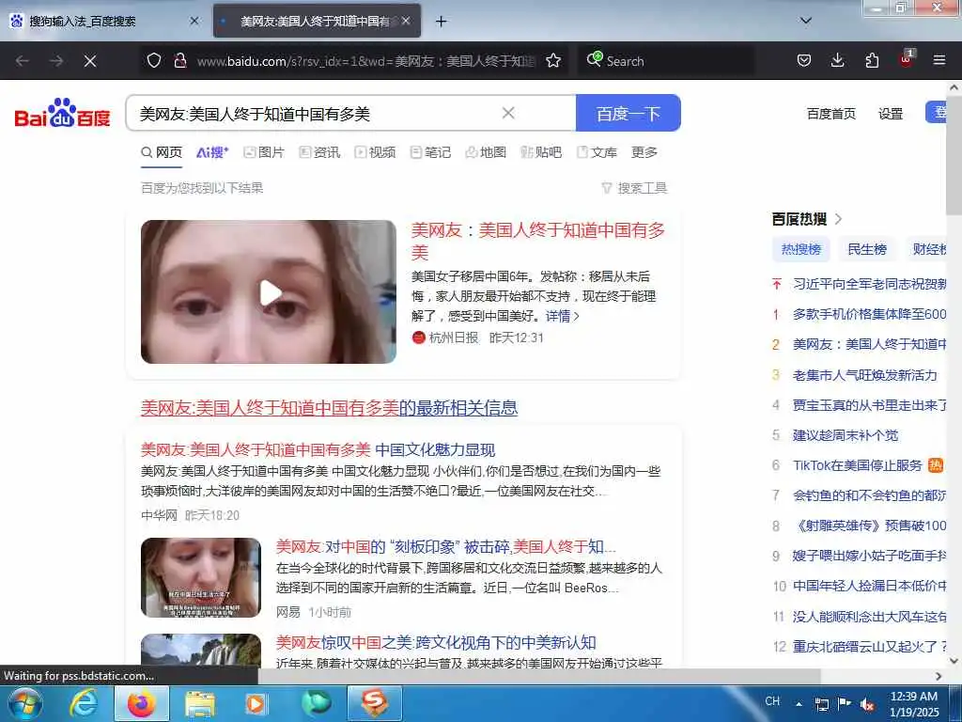The height and width of the screenshot is (722, 962).
Task: Open the Ai搜 tab
Action: pyautogui.click(x=212, y=152)
